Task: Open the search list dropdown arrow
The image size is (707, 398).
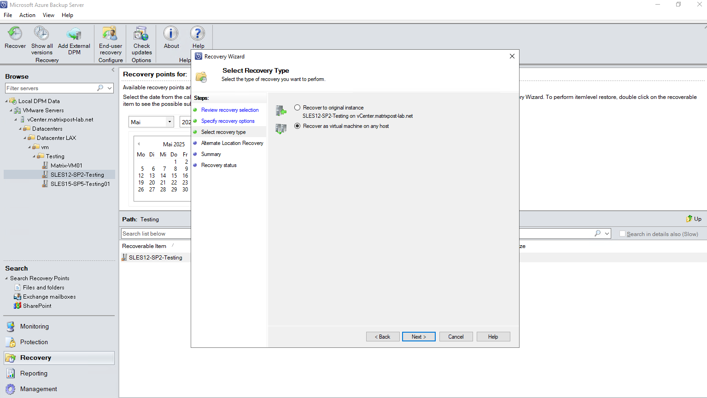Action: [607, 234]
